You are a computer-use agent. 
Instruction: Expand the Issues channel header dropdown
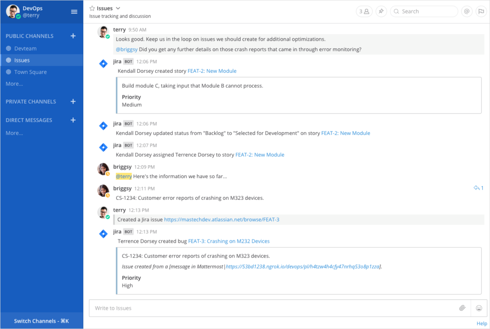pos(118,9)
